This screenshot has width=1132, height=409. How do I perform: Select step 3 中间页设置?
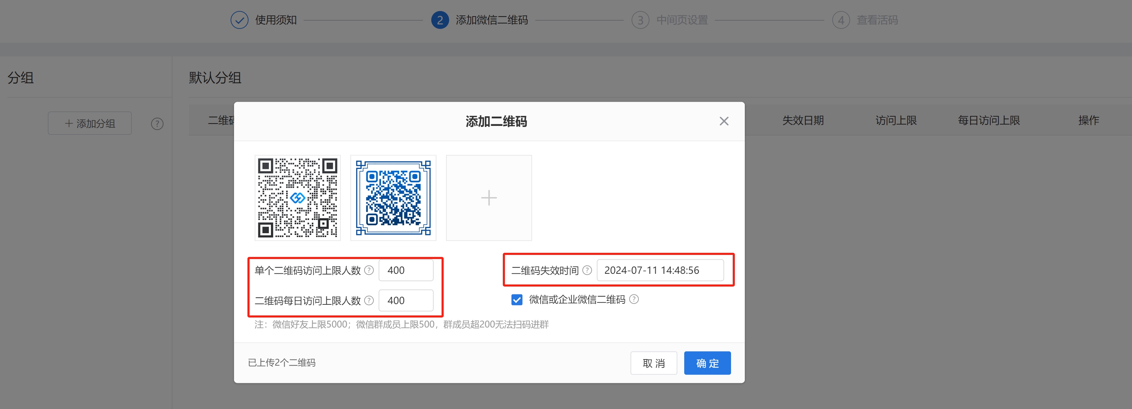pos(670,20)
